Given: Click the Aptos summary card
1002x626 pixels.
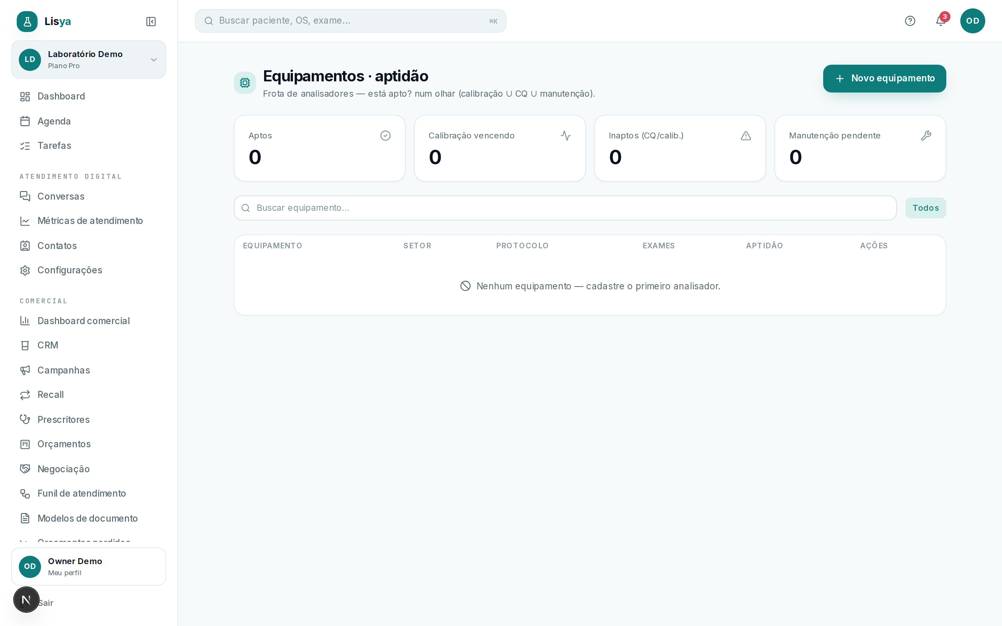Looking at the screenshot, I should coord(320,148).
